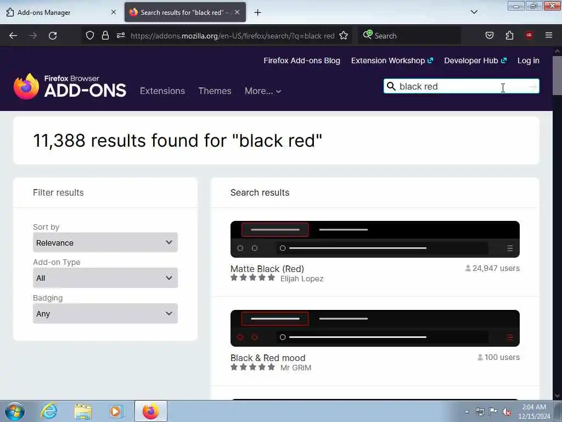Click the Black & Red mood star rating
562x422 pixels.
252,367
